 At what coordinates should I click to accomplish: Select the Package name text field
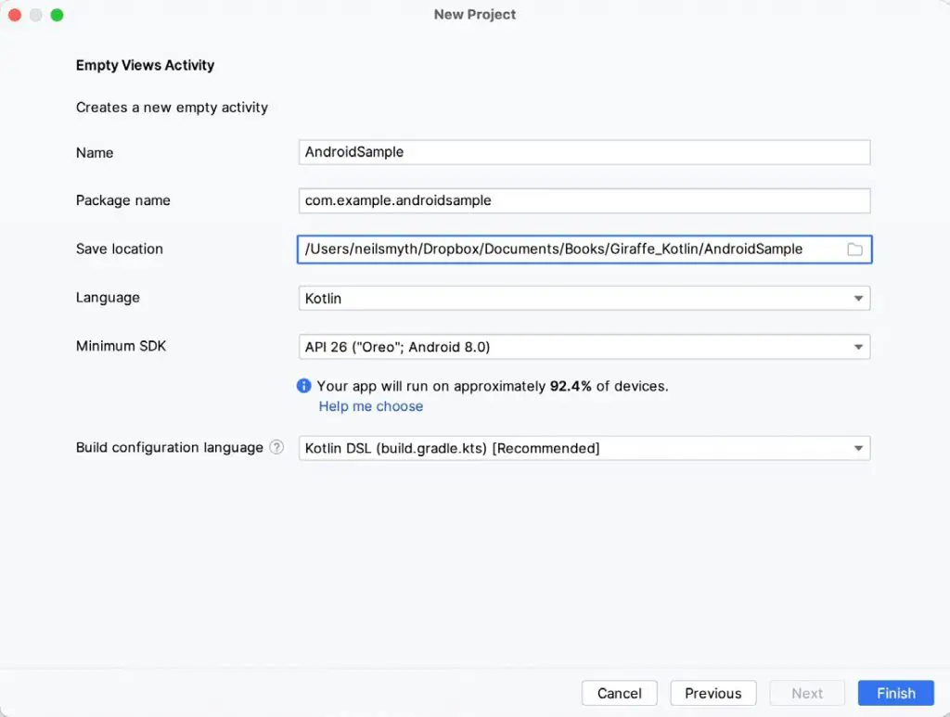coord(557,200)
